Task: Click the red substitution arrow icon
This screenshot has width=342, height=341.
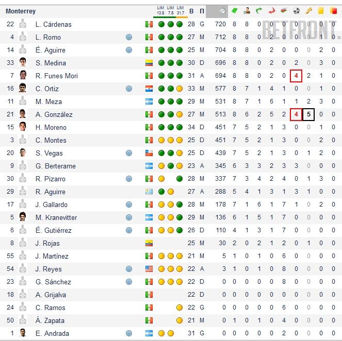Action: [271, 11]
